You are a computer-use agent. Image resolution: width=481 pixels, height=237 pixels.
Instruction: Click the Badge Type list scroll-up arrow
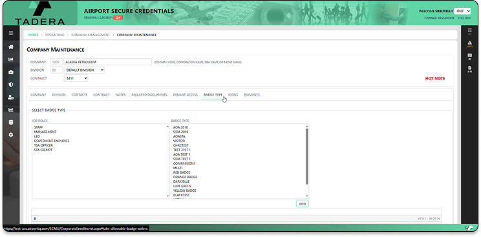[306, 127]
